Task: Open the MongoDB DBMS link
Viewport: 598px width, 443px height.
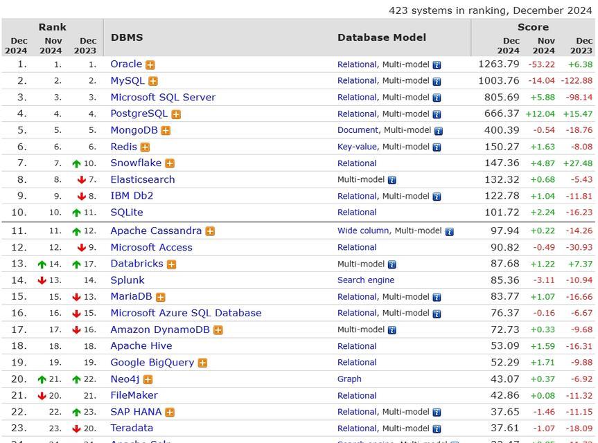Action: coord(134,130)
